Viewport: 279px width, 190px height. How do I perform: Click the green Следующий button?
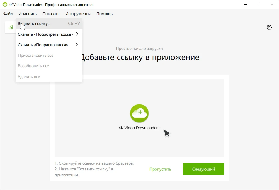203,169
